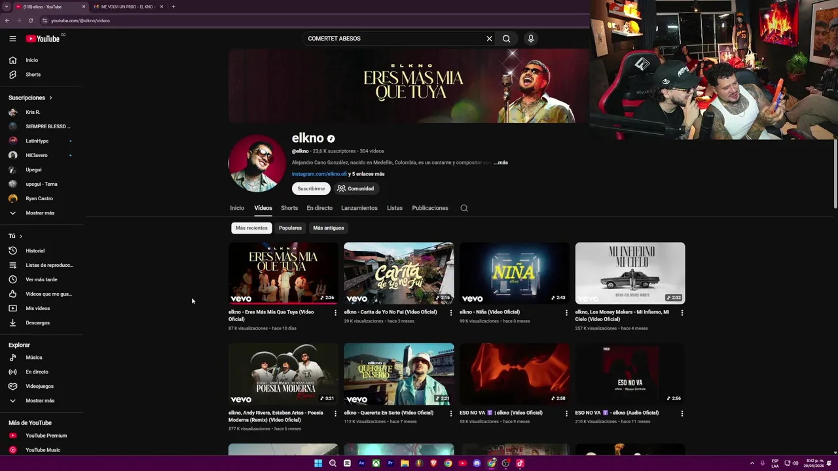Select the Populares filter chip
Screen dimensions: 838x471
(290, 228)
